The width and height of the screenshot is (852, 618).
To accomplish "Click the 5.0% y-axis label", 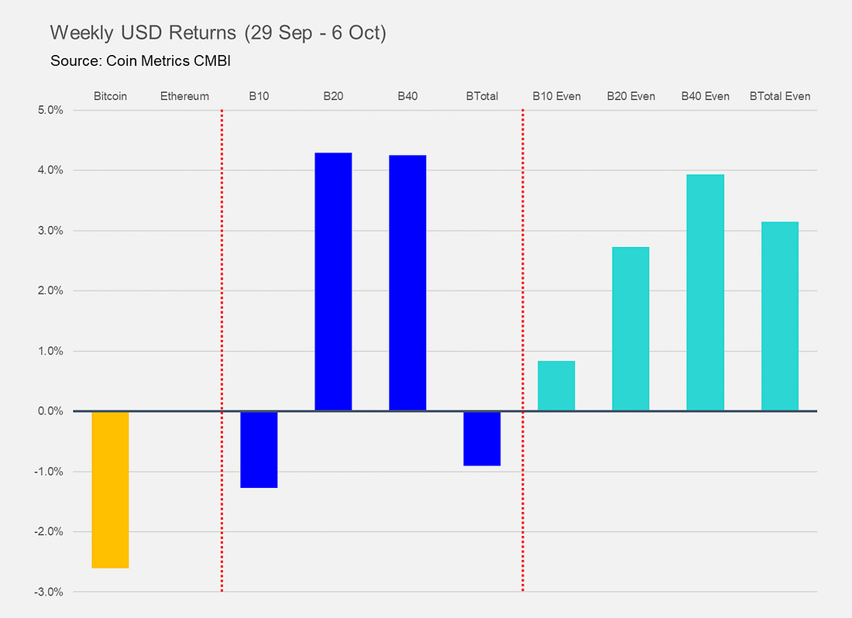I will point(50,110).
